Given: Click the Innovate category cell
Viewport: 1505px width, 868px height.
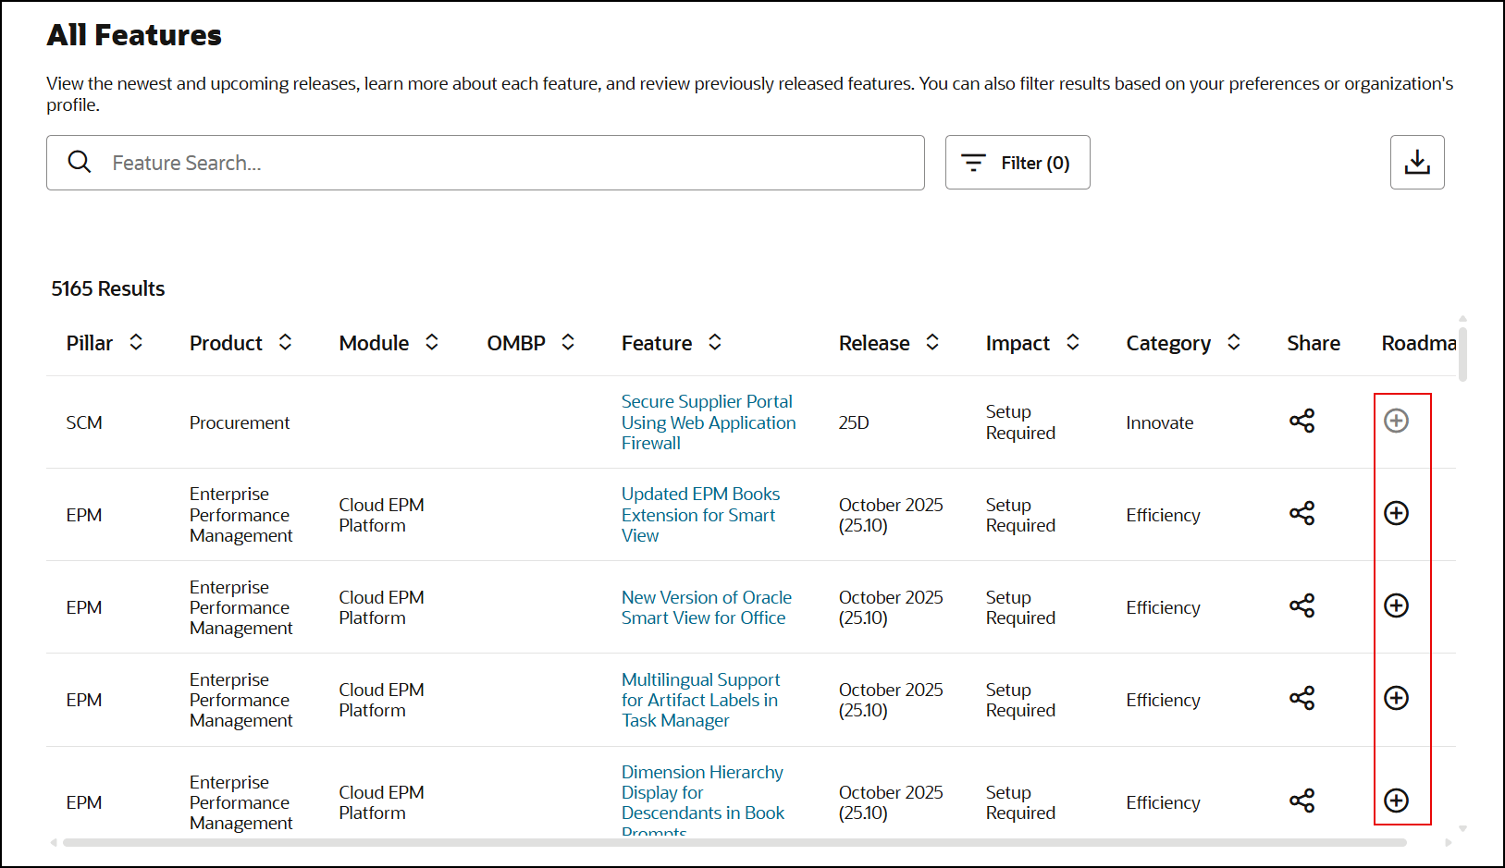Looking at the screenshot, I should point(1160,422).
